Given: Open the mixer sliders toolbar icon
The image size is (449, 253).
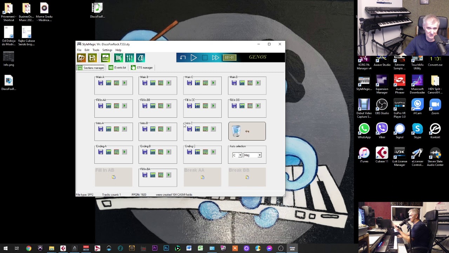Looking at the screenshot, I should (x=129, y=58).
